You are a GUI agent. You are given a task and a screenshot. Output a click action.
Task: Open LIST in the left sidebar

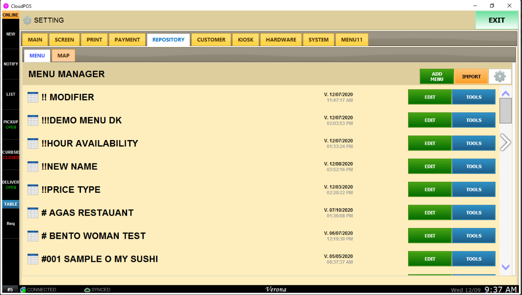pos(11,94)
